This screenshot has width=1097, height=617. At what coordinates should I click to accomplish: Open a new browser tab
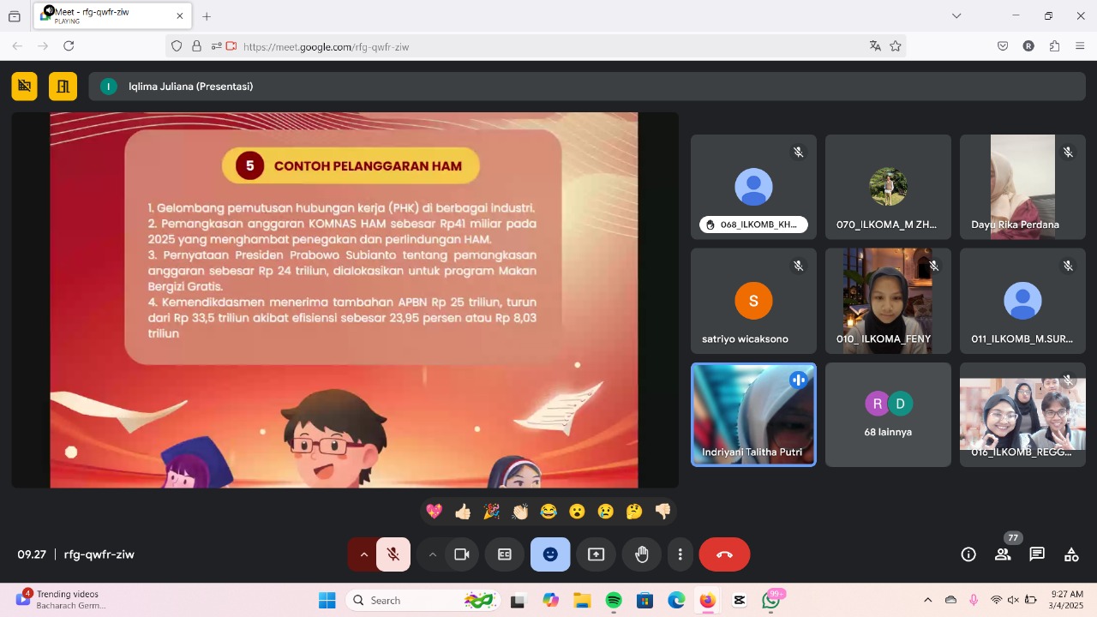207,16
